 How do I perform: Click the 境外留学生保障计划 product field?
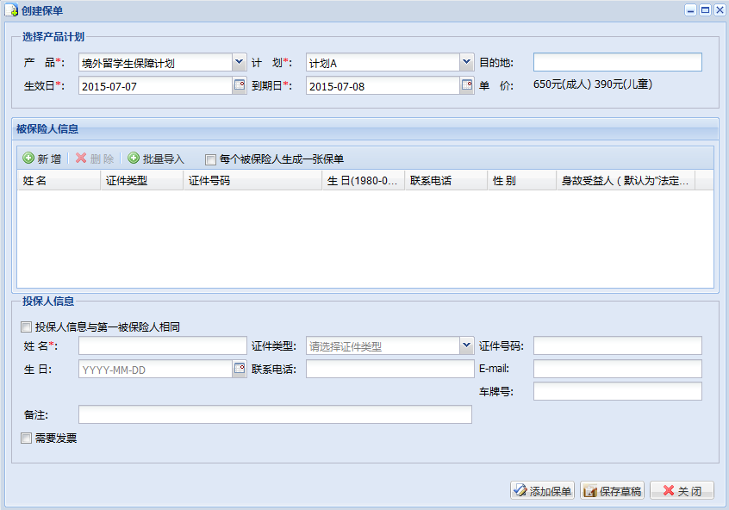coord(155,62)
